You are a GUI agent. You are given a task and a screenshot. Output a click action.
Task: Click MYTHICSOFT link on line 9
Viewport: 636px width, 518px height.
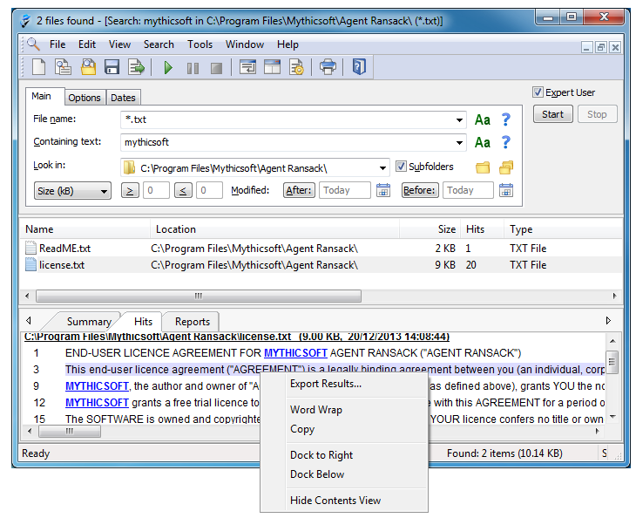tap(97, 386)
